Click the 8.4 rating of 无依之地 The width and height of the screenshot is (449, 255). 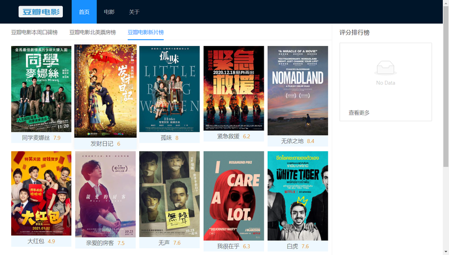pos(311,141)
